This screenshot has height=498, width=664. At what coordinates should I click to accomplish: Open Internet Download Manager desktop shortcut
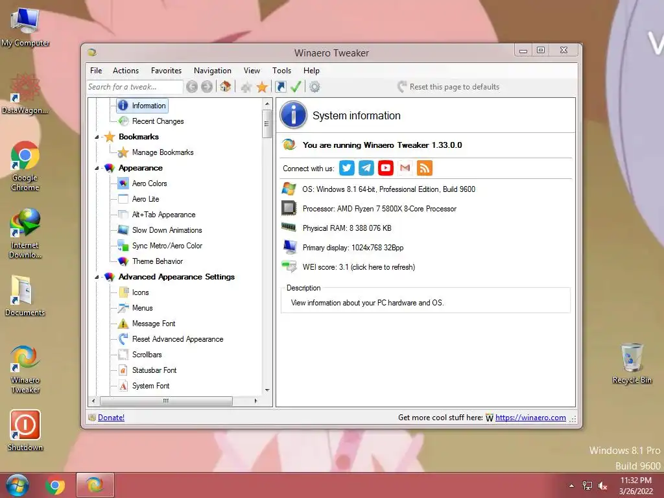click(x=25, y=233)
